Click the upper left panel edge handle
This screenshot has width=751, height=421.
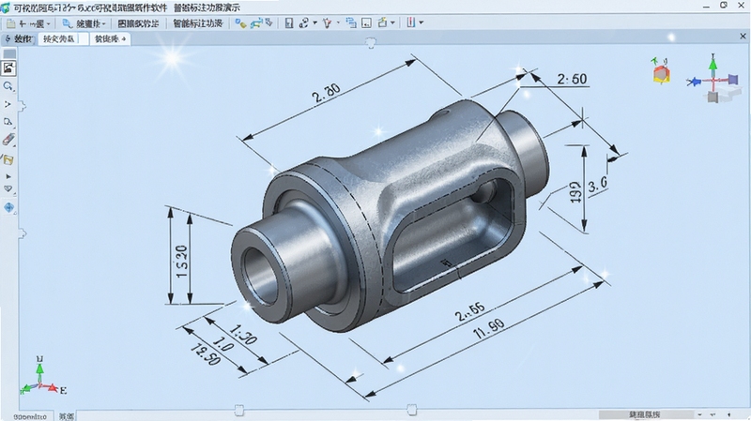[x=22, y=106]
